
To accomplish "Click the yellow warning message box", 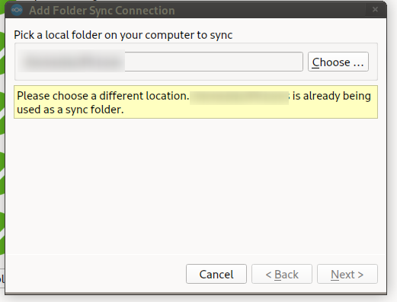I will tap(196, 102).
